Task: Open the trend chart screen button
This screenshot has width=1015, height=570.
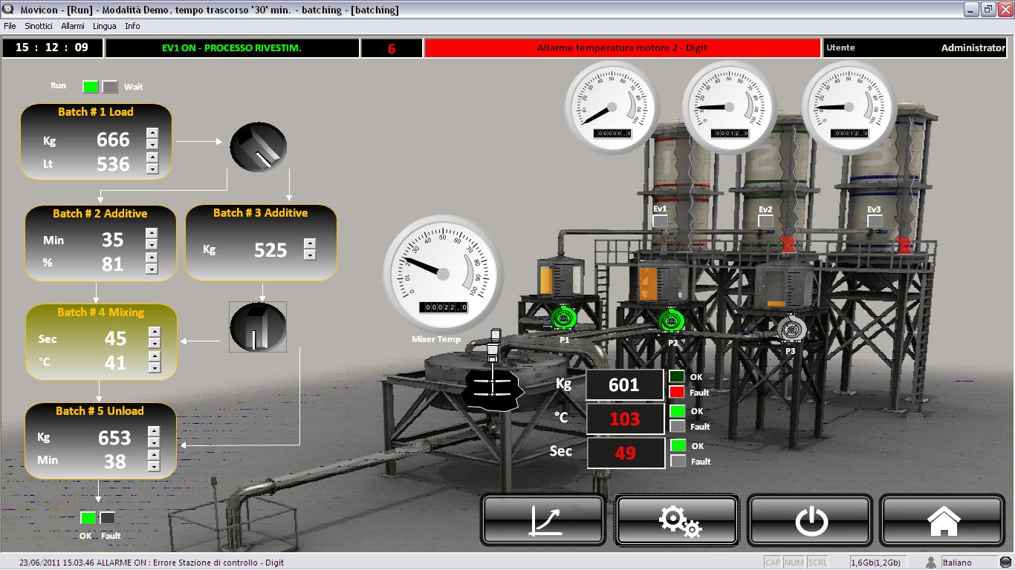Action: click(x=544, y=520)
